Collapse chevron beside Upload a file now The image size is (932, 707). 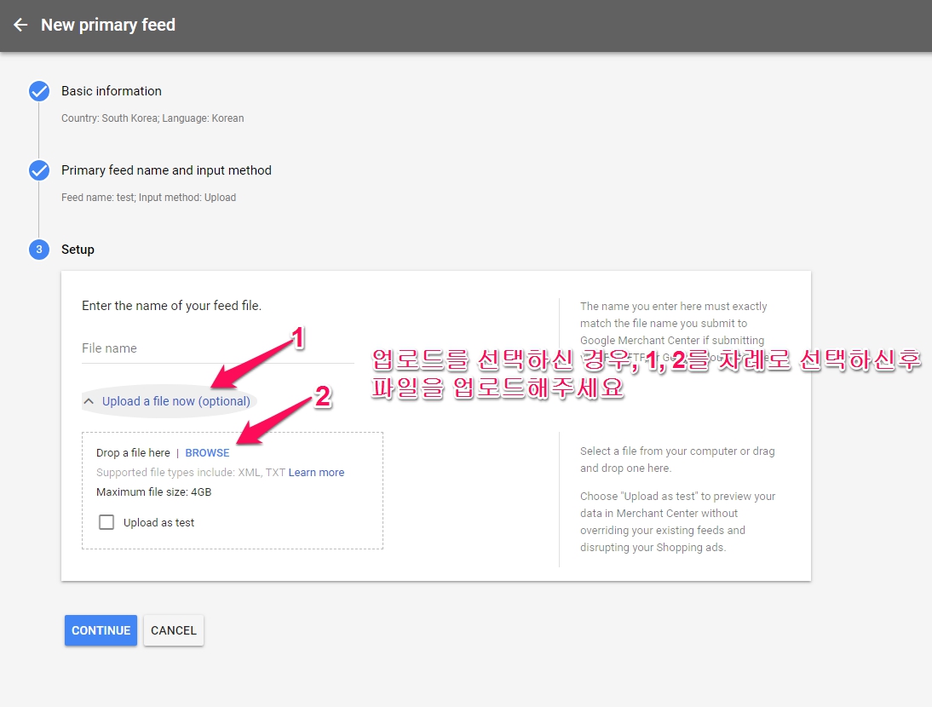click(89, 401)
